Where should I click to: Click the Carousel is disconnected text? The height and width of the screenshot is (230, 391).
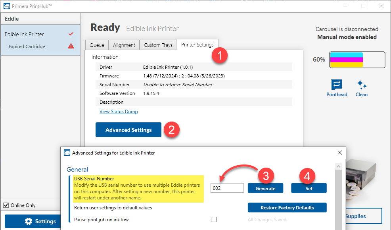(347, 29)
